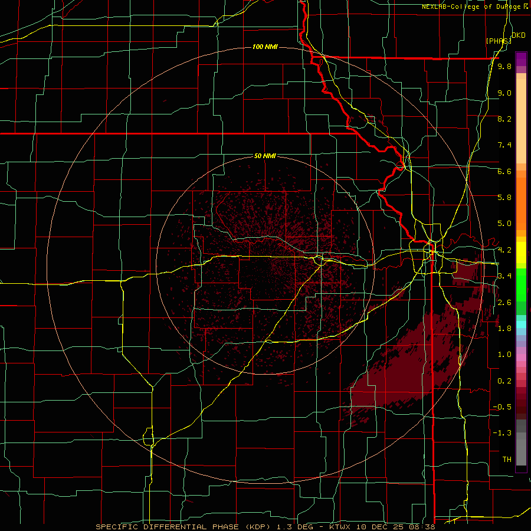The width and height of the screenshot is (531, 531).
Task: Click the 5.0 legend value
Action: coord(504,224)
